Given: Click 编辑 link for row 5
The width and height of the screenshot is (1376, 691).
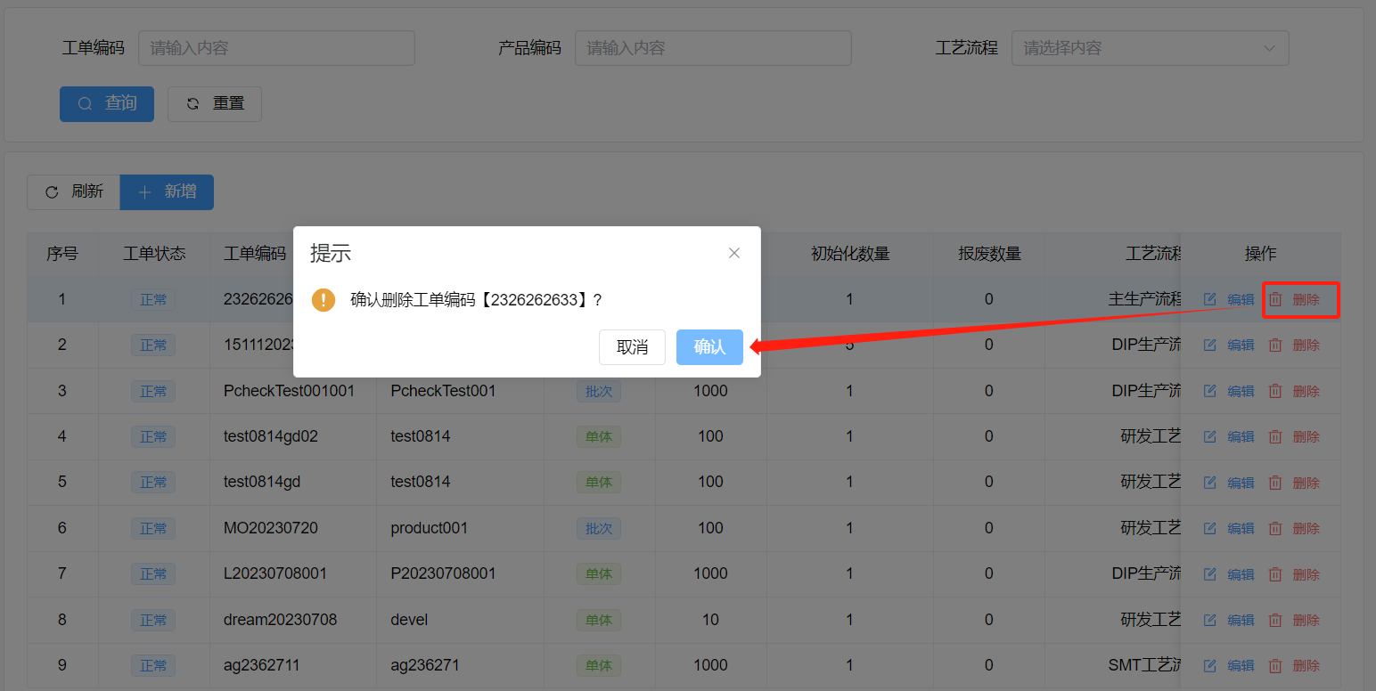Looking at the screenshot, I should [1241, 483].
